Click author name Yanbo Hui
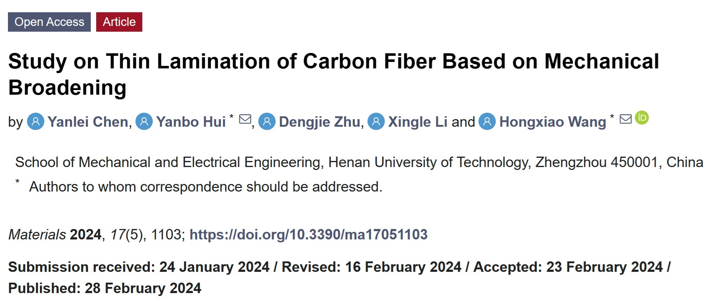 pyautogui.click(x=191, y=122)
